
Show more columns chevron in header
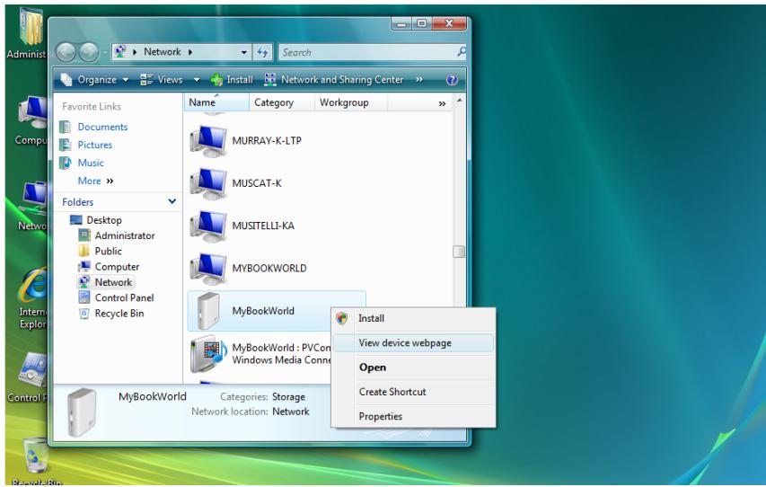[442, 103]
